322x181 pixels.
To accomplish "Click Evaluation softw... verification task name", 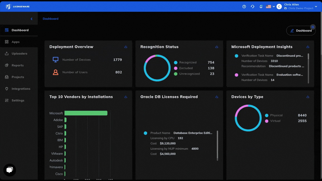I will pyautogui.click(x=290, y=75).
